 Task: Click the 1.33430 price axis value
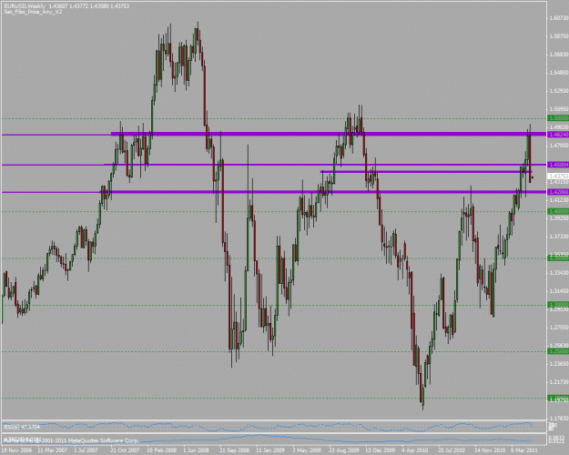(x=559, y=273)
